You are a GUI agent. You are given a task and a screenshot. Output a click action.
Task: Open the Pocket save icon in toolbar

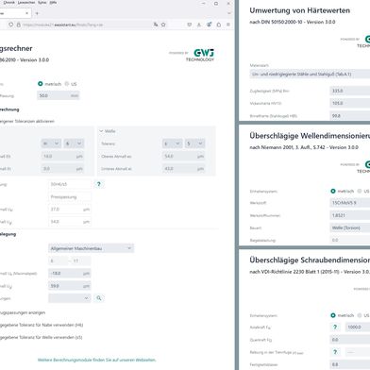[190, 25]
